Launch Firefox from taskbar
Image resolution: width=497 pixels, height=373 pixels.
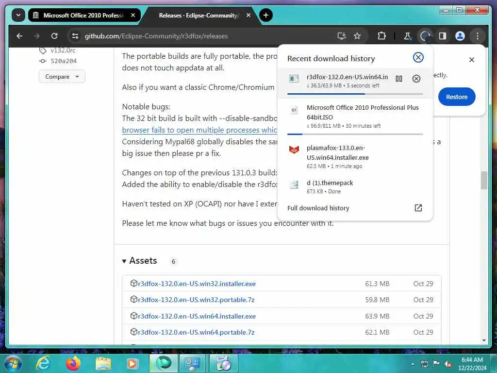[73, 363]
